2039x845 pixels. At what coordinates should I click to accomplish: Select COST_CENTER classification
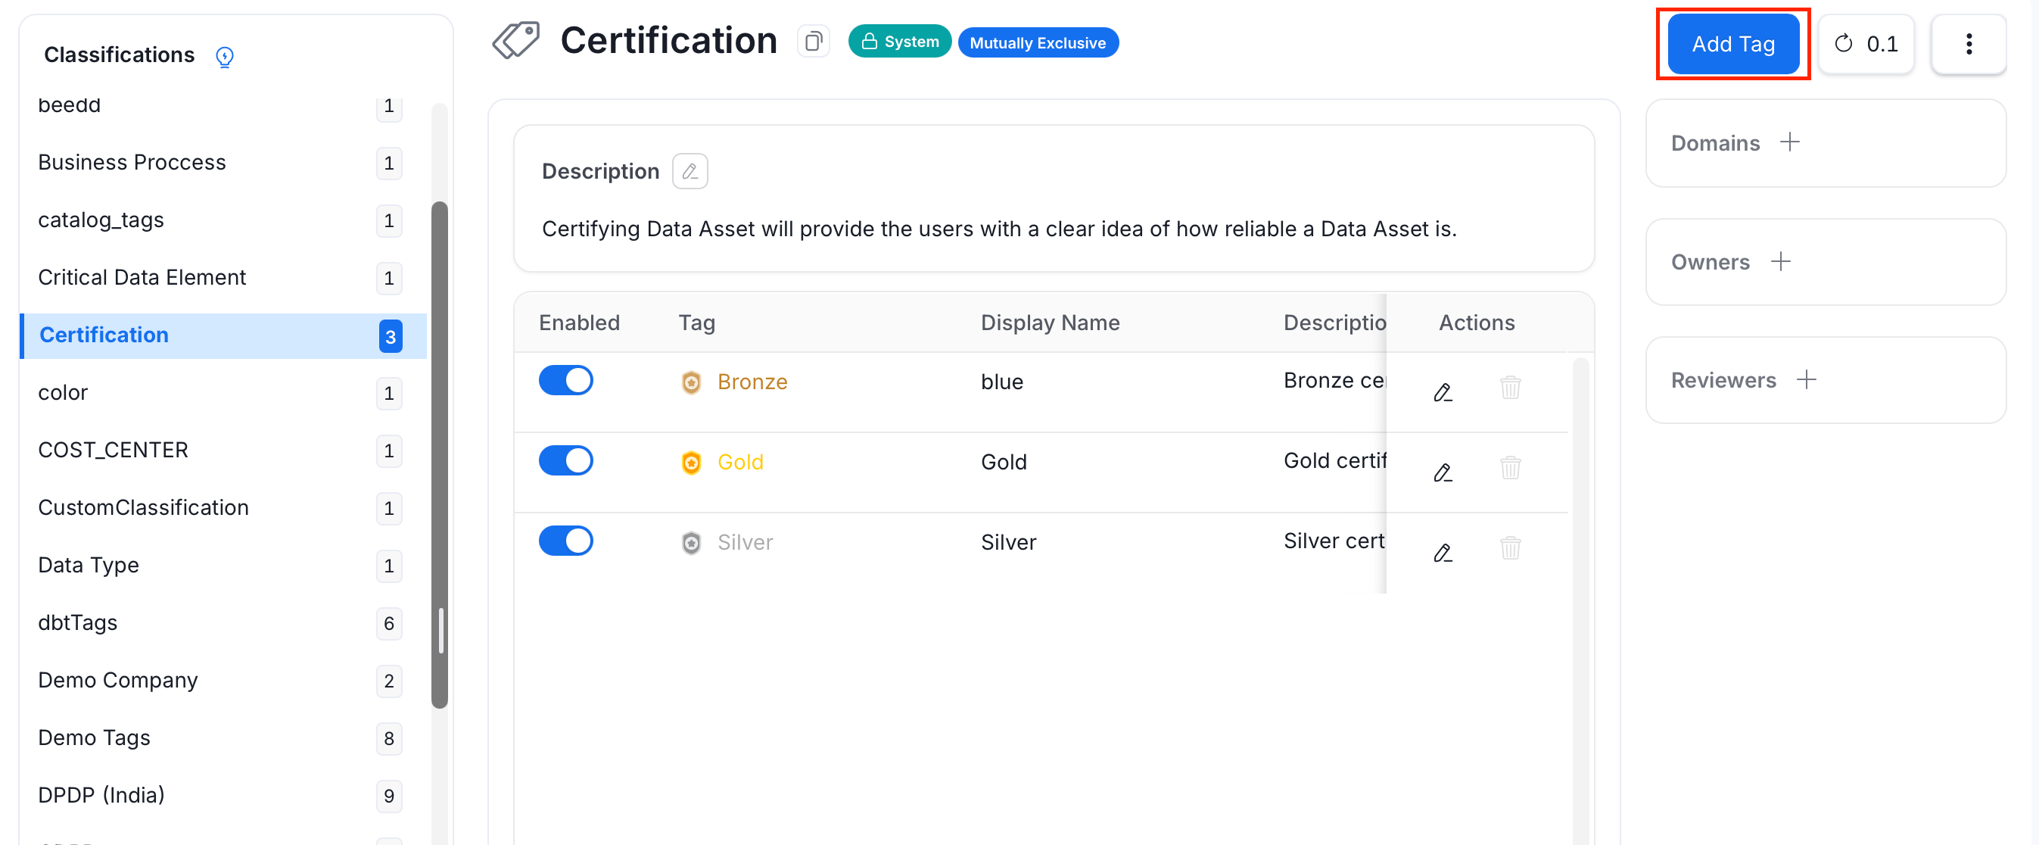[x=223, y=450]
